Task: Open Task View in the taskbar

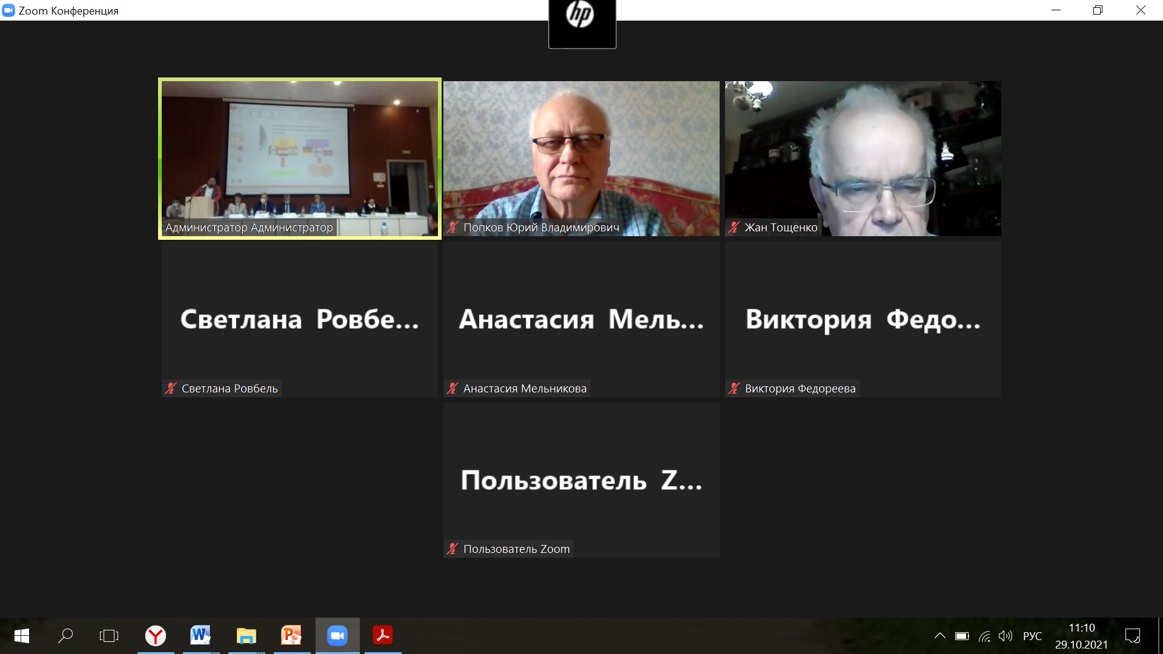Action: pyautogui.click(x=109, y=636)
